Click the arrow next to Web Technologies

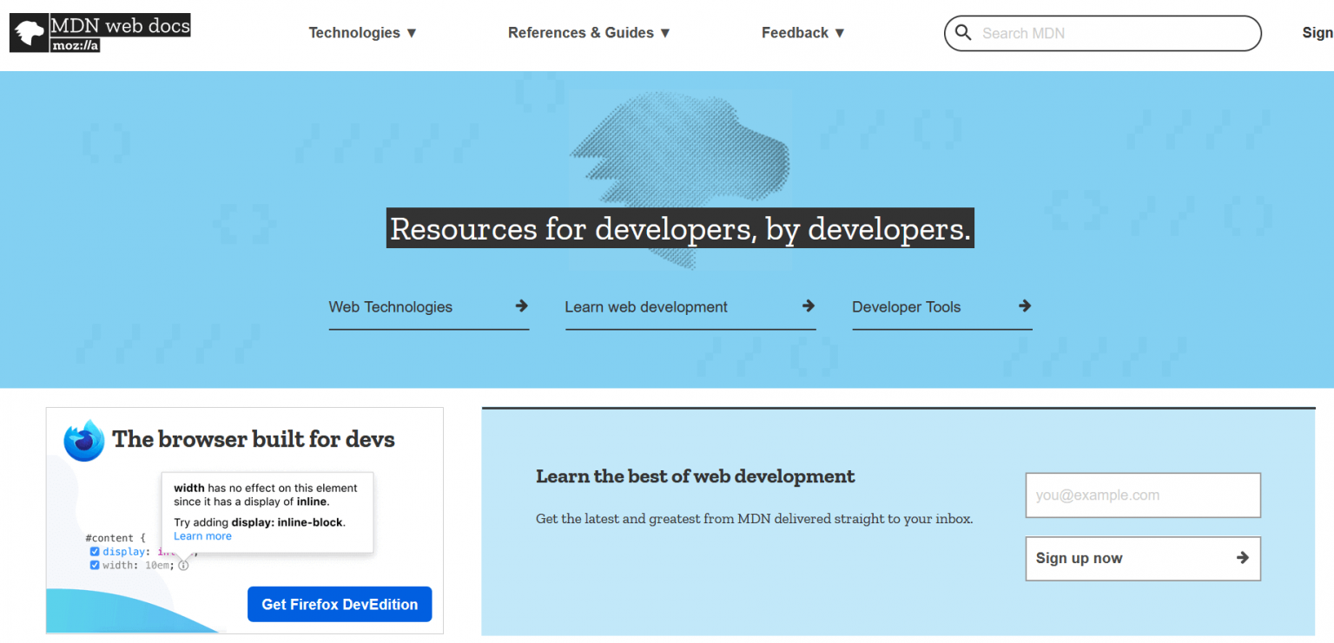pos(521,305)
